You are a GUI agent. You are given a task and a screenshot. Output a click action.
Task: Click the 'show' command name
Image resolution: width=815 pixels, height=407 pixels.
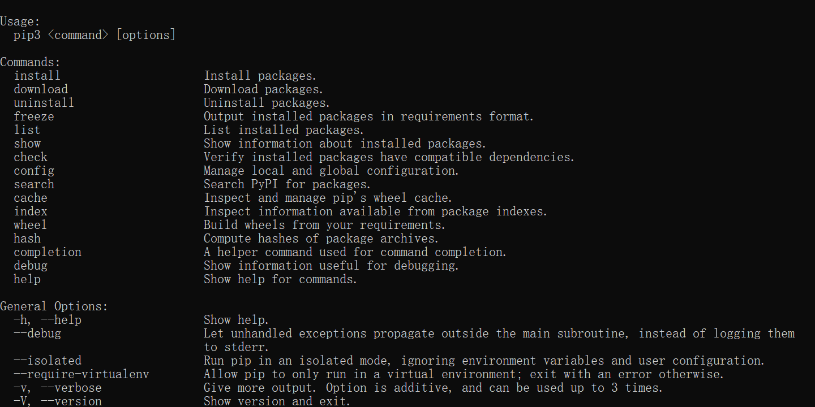(x=27, y=144)
